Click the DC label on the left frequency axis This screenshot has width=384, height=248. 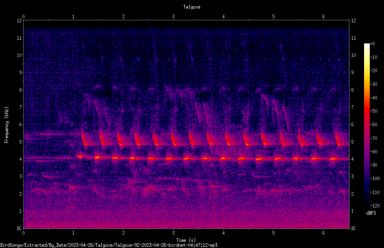(x=19, y=228)
